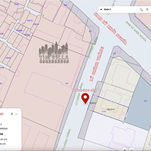Click parcel number 221 label
This screenshot has width=151, height=151.
[x=90, y=31]
